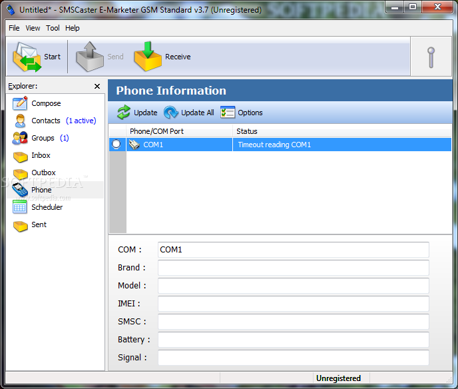Click the 'Unregistered' status bar text

pyautogui.click(x=338, y=378)
